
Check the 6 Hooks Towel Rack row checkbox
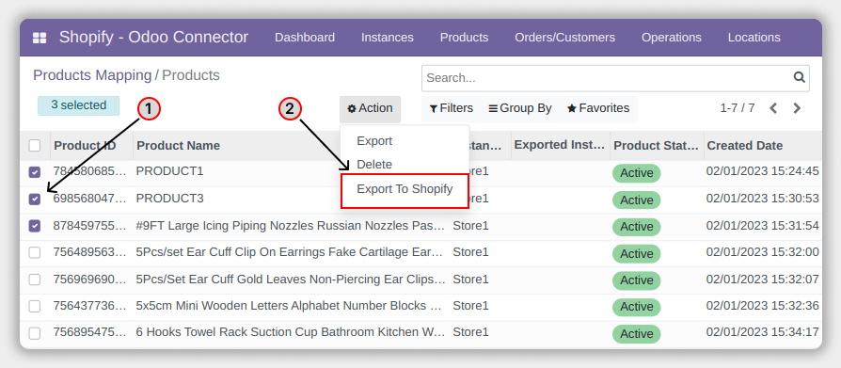(34, 333)
